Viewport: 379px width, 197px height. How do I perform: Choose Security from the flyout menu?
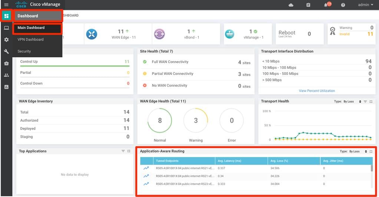[x=24, y=51]
